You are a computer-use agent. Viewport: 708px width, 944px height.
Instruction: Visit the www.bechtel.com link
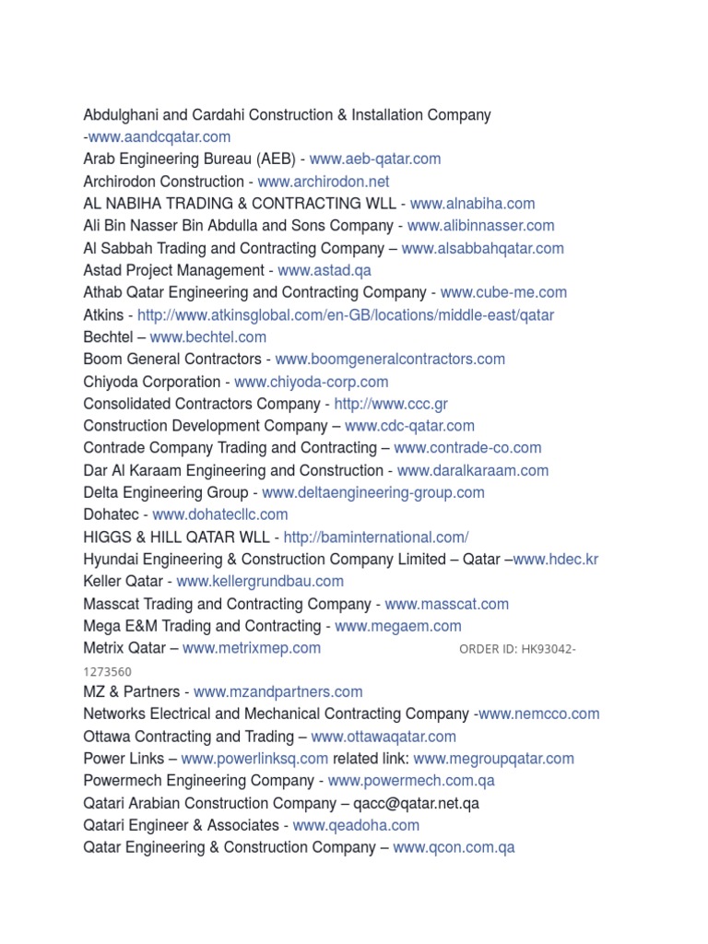pos(208,337)
